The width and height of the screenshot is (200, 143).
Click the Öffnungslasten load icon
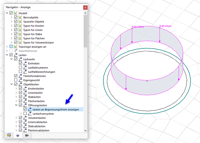pyautogui.click(x=25, y=105)
